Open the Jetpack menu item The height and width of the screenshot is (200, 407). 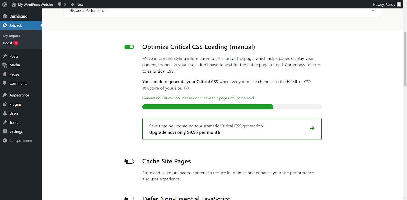(21, 25)
